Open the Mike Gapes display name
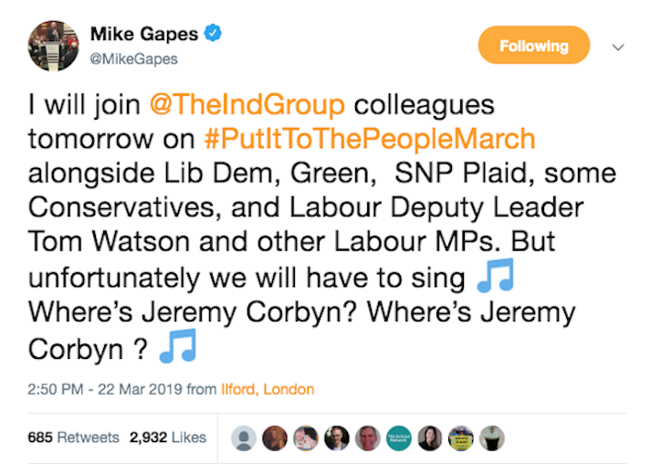 click(144, 35)
